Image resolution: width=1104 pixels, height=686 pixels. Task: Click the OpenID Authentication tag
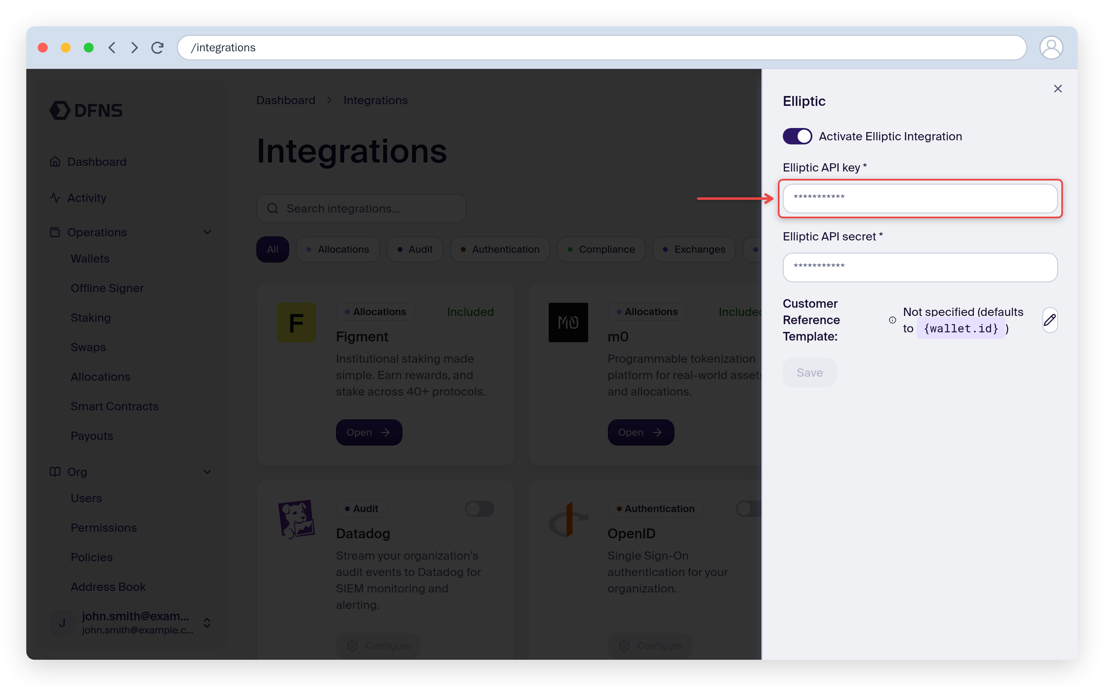coord(655,509)
